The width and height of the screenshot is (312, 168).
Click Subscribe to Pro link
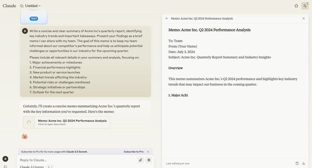point(133,152)
